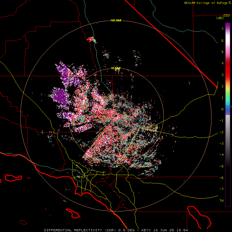Click the 19:54 timestamp text

pyautogui.click(x=183, y=230)
